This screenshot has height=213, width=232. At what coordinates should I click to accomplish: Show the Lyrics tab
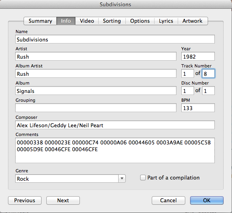pos(166,21)
